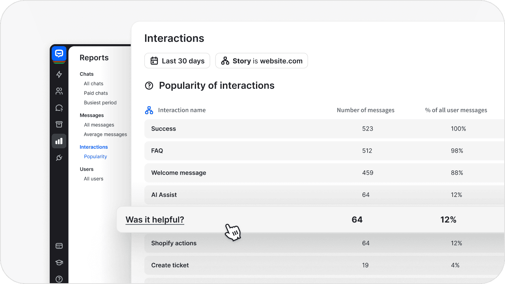
Task: Open the ChatBot logo home icon
Action: point(59,54)
